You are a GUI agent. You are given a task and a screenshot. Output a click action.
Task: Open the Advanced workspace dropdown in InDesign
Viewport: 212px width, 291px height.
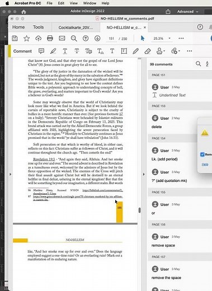click(x=187, y=12)
